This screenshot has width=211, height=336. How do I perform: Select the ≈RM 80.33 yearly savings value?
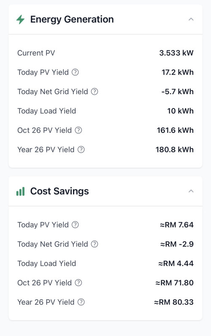[x=174, y=302]
